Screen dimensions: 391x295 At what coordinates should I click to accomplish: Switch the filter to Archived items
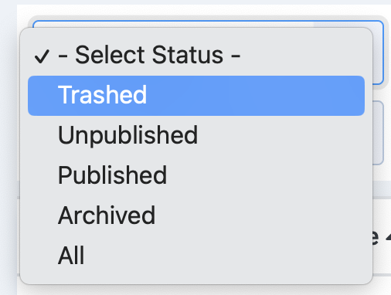tap(196, 215)
